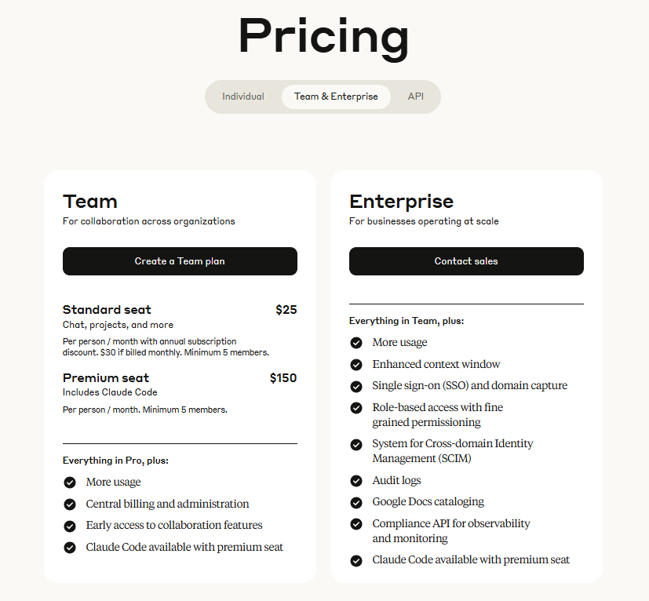Click the Create a Team plan button

[180, 261]
